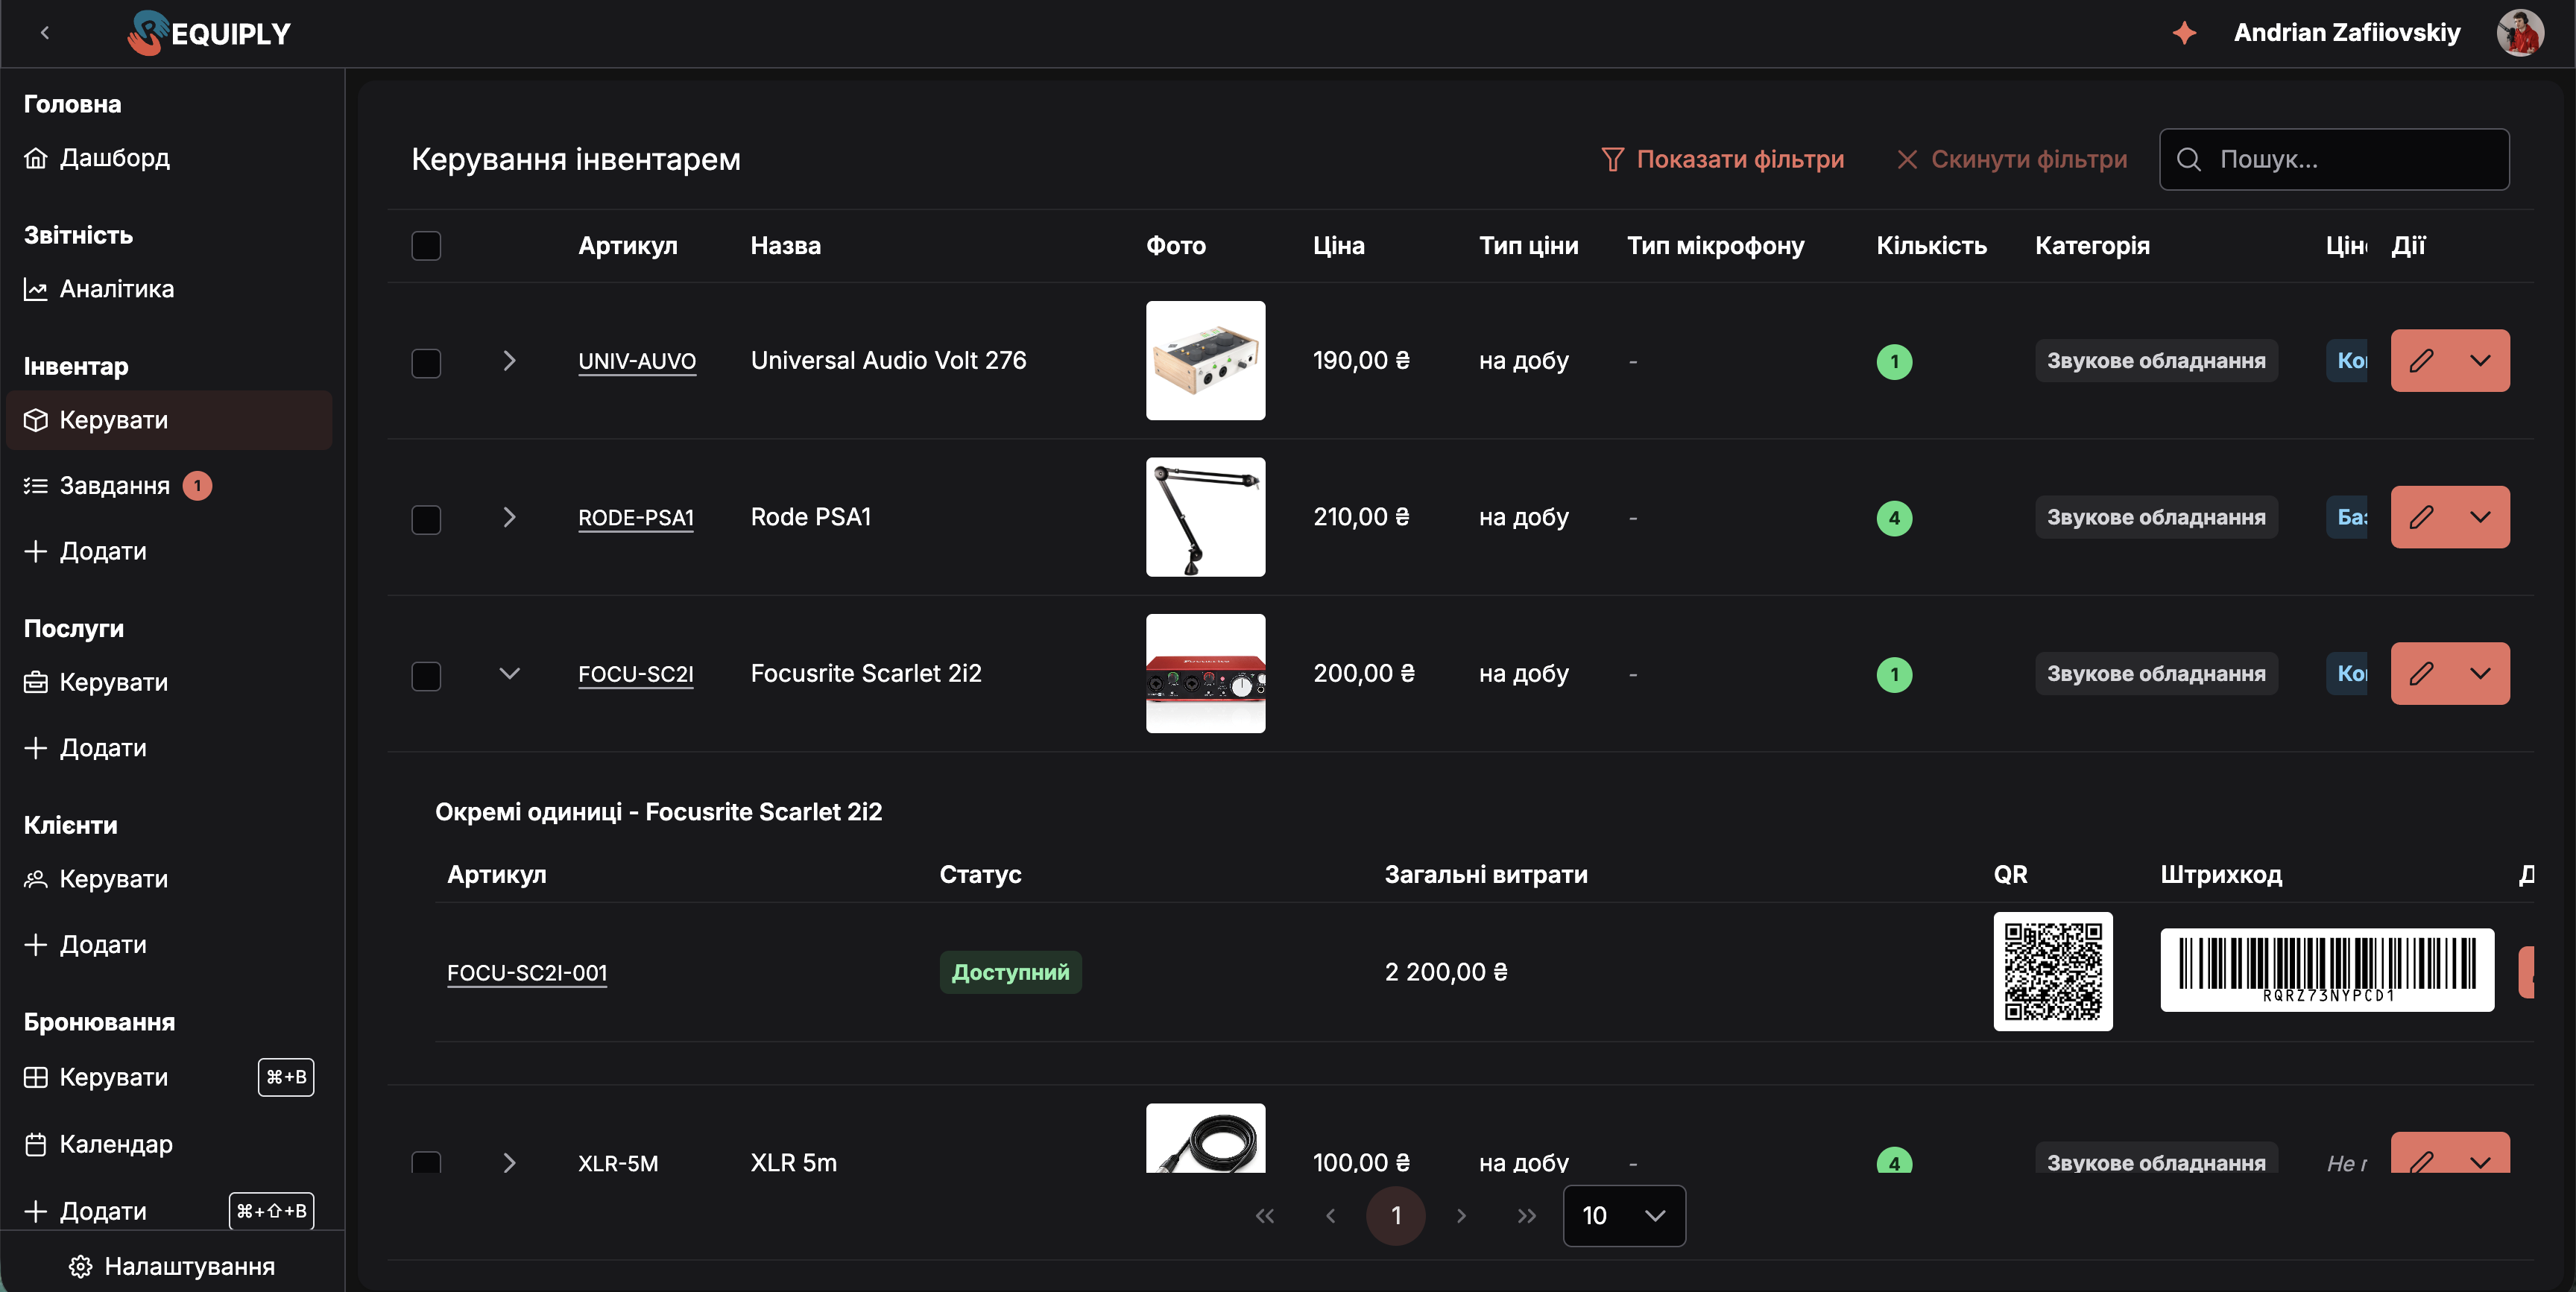This screenshot has width=2576, height=1292.
Task: Click the edit pencil for Universal Audio Volt 276
Action: pyautogui.click(x=2421, y=360)
